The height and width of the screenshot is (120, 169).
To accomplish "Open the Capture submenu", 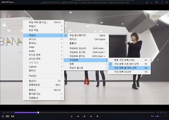I will [x=44, y=67].
